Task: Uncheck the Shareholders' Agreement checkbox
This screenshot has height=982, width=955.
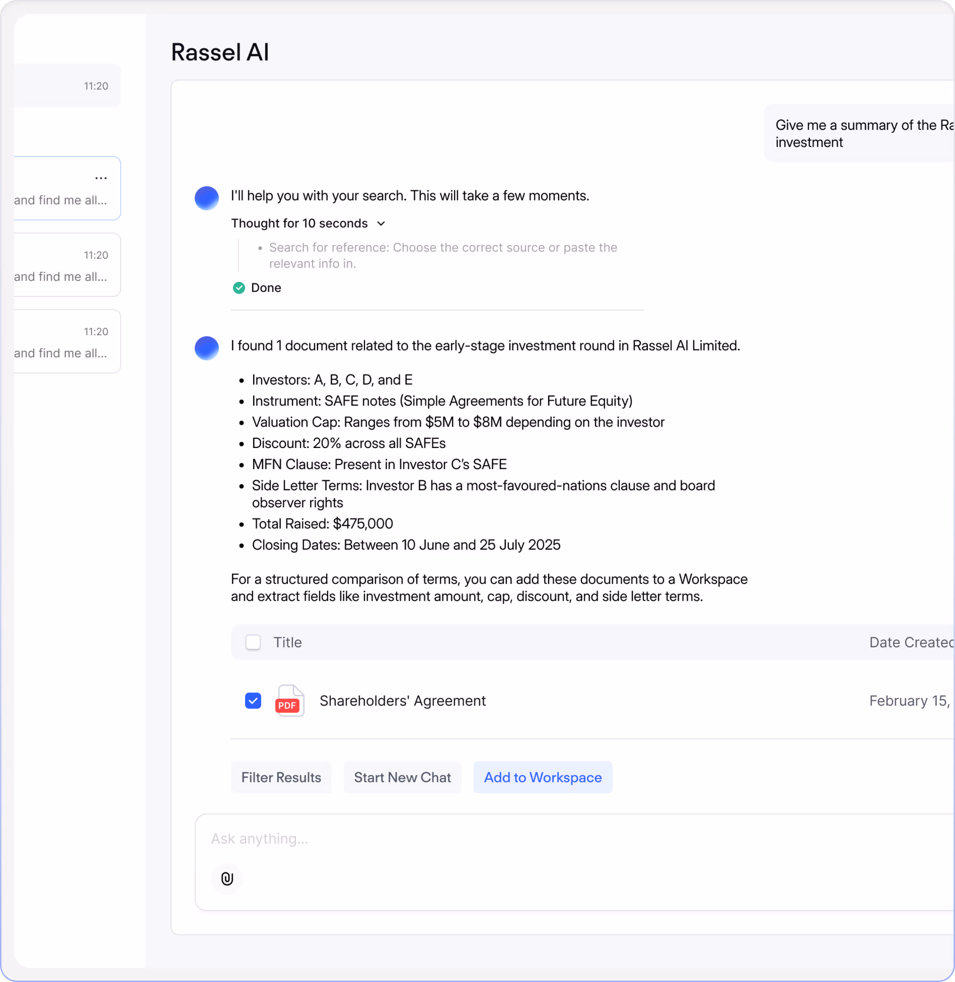Action: [x=253, y=700]
